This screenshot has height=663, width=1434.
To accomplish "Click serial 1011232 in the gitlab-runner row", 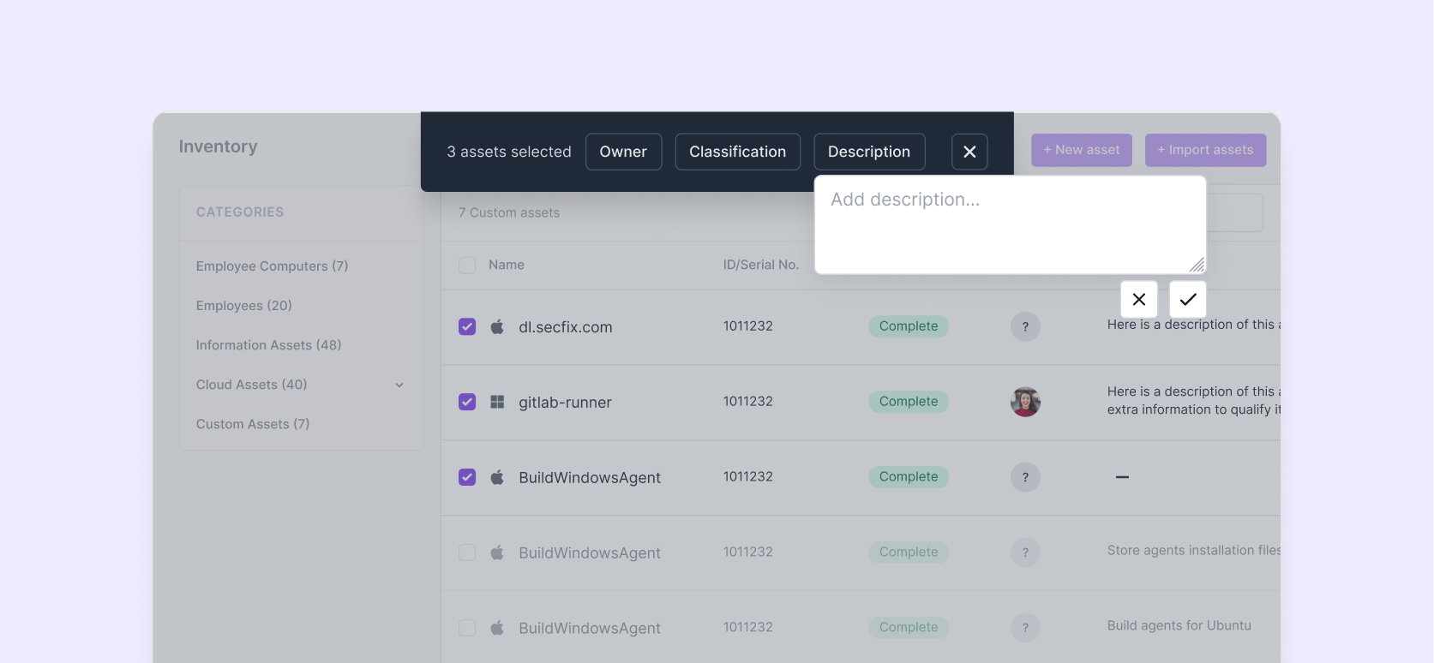I will 748,402.
